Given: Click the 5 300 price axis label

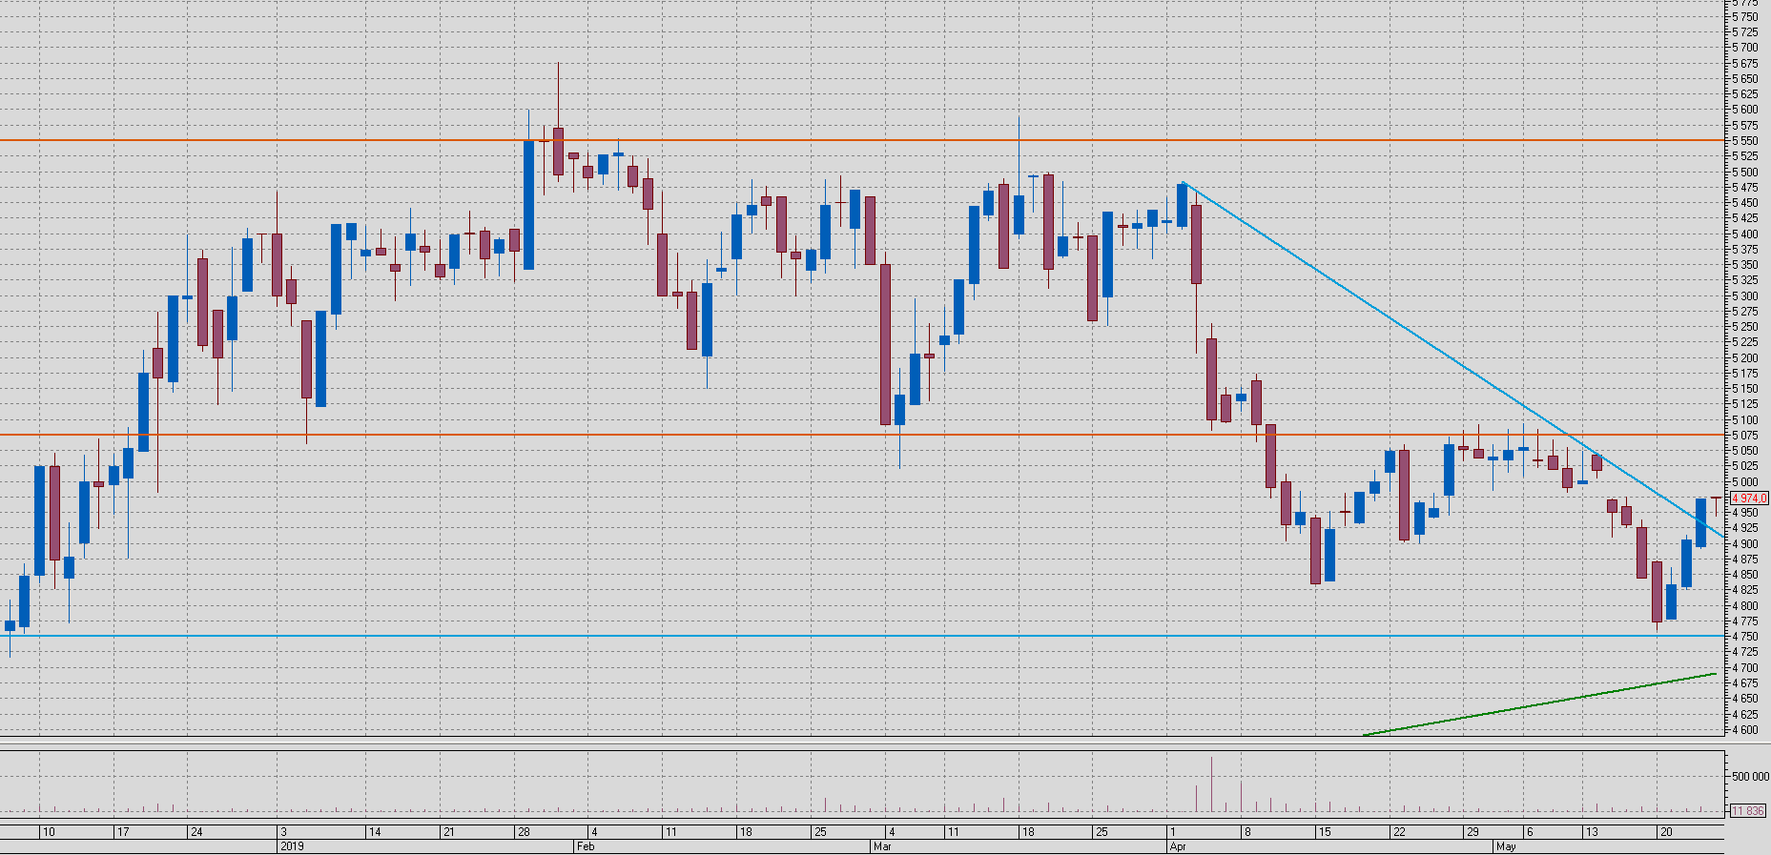Looking at the screenshot, I should (x=1745, y=296).
